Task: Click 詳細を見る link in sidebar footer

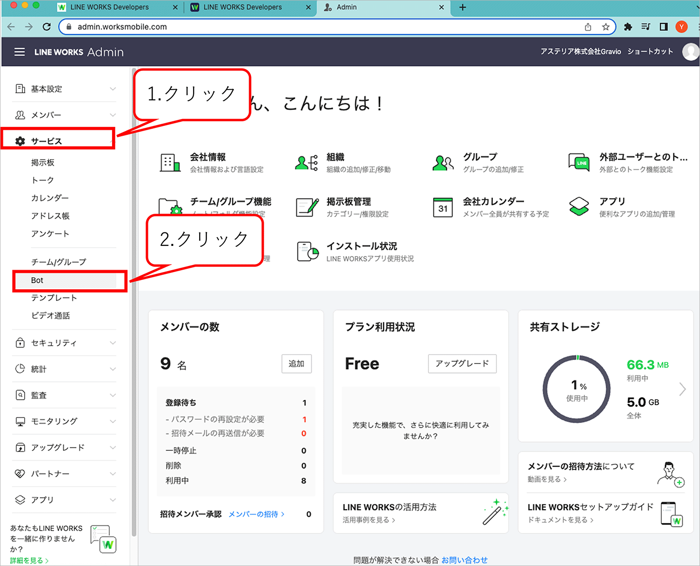Action: coord(29,560)
